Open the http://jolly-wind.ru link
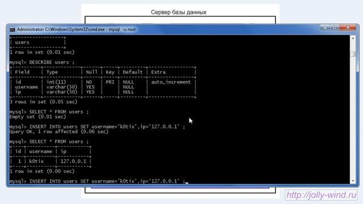This screenshot has width=363, height=204. click(x=322, y=195)
